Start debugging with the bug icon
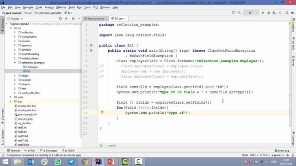 pos(269,13)
